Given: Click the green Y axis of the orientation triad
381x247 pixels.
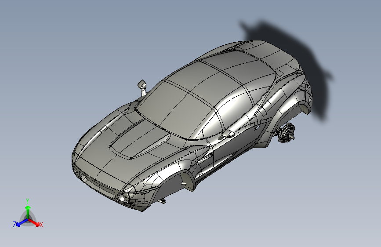Looking at the screenshot, I should (28, 212).
